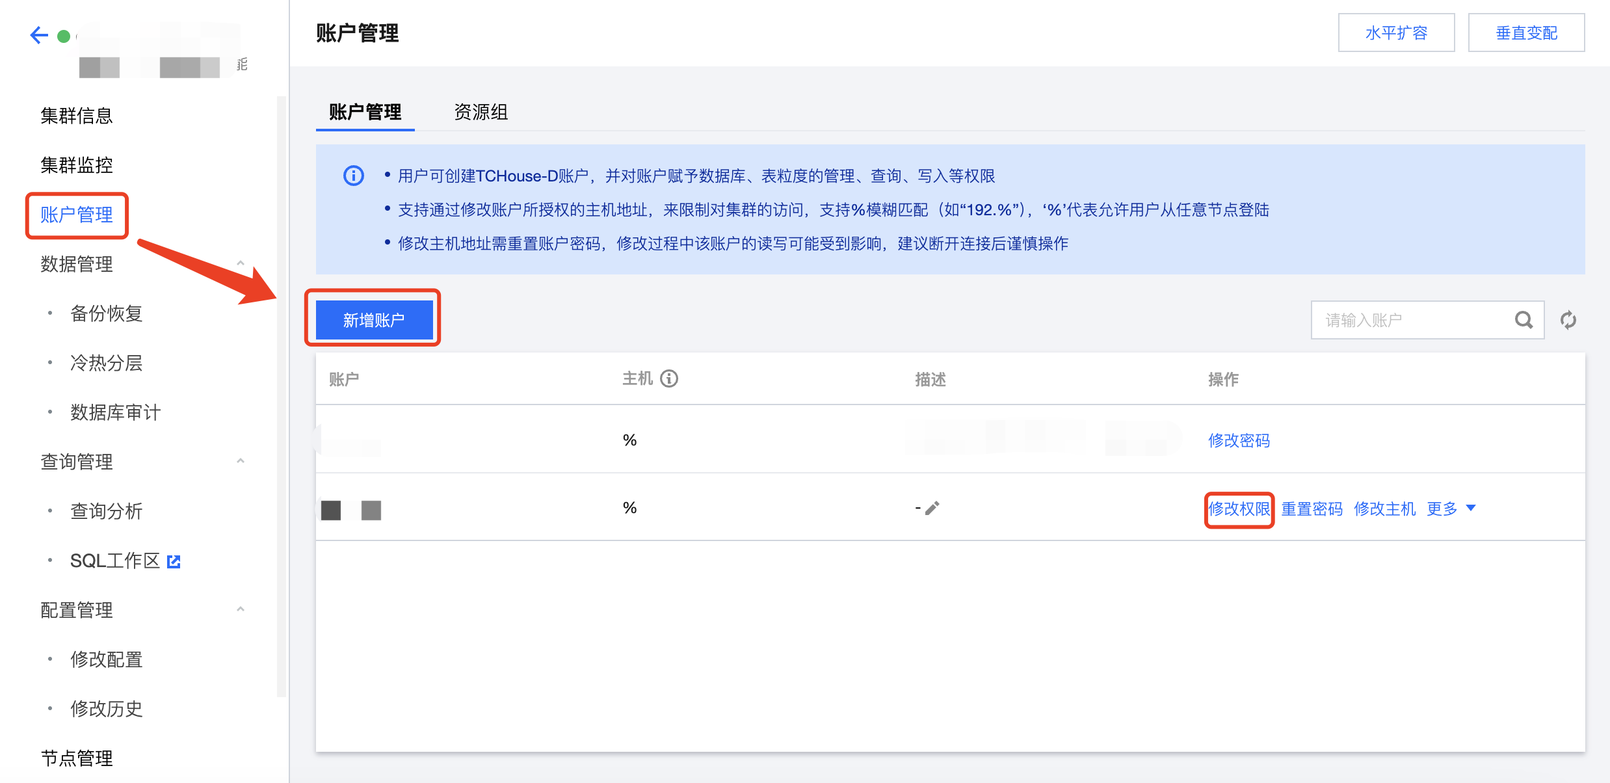Click the info icon in blue notice
Screen dimensions: 1610x783
[x=354, y=176]
